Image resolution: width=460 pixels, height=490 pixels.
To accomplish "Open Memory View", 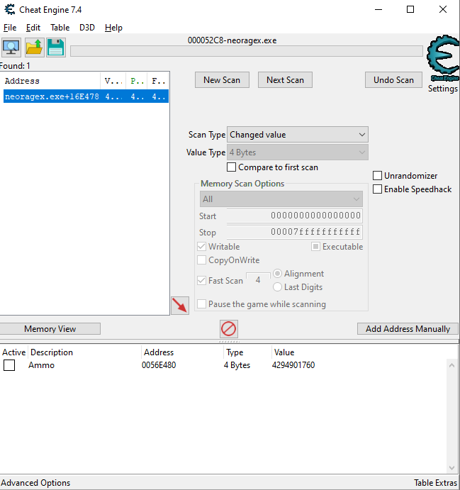I will [x=50, y=329].
